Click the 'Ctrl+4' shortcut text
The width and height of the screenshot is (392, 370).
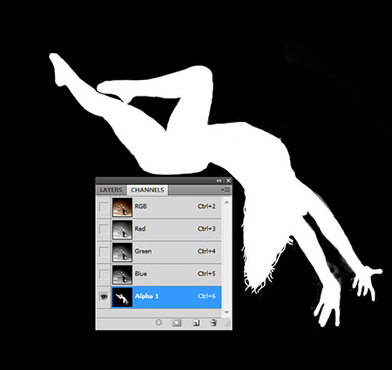point(206,251)
